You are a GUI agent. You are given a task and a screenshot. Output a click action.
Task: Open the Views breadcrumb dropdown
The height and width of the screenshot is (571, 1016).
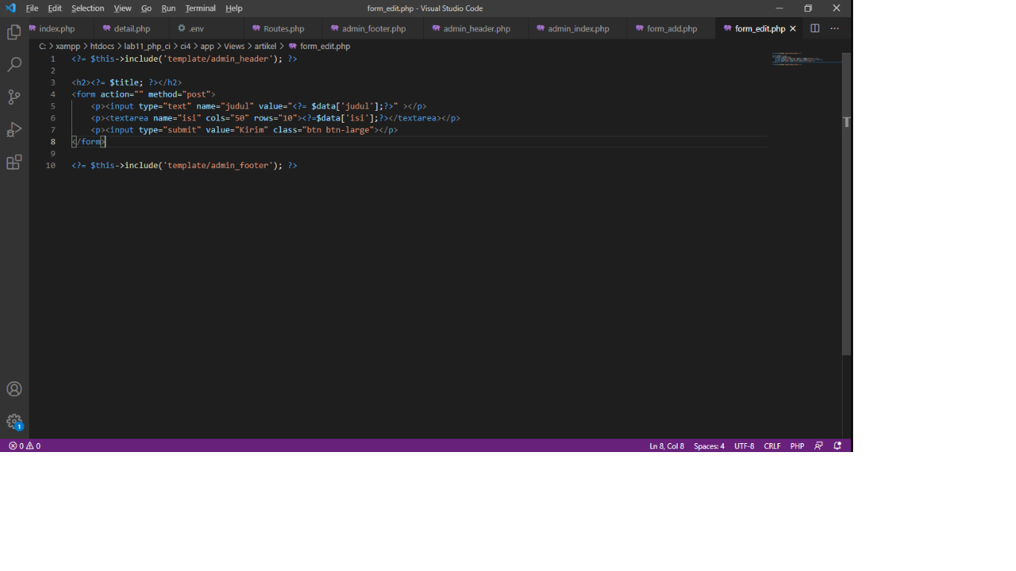[x=234, y=46]
